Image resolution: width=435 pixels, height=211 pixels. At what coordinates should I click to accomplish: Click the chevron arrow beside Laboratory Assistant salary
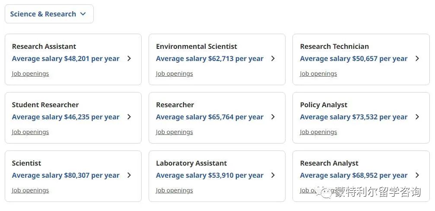pyautogui.click(x=273, y=175)
